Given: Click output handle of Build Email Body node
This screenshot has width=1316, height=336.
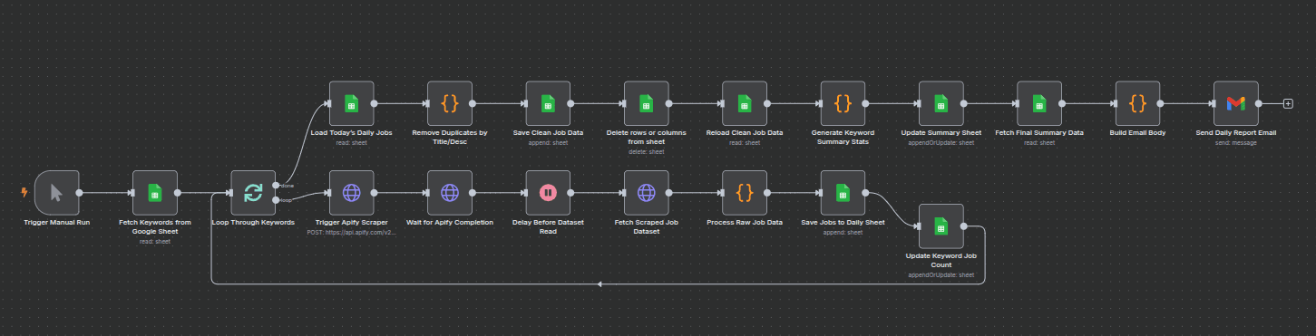Looking at the screenshot, I should pos(1160,103).
